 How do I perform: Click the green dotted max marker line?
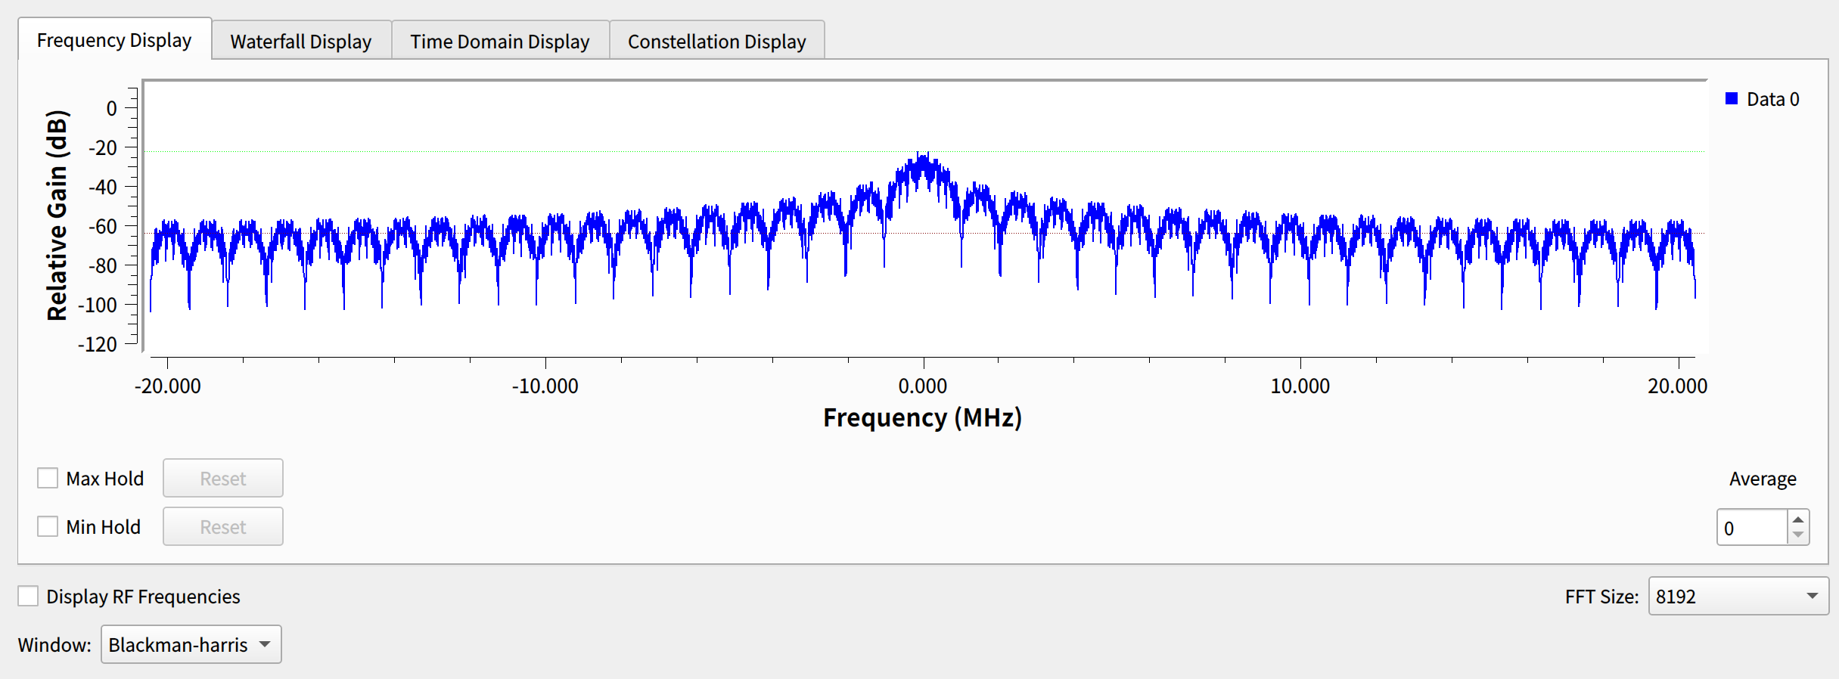point(530,152)
